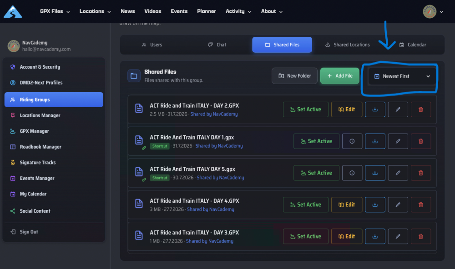This screenshot has width=455, height=269.
Task: Switch to the Chat tab
Action: [217, 45]
